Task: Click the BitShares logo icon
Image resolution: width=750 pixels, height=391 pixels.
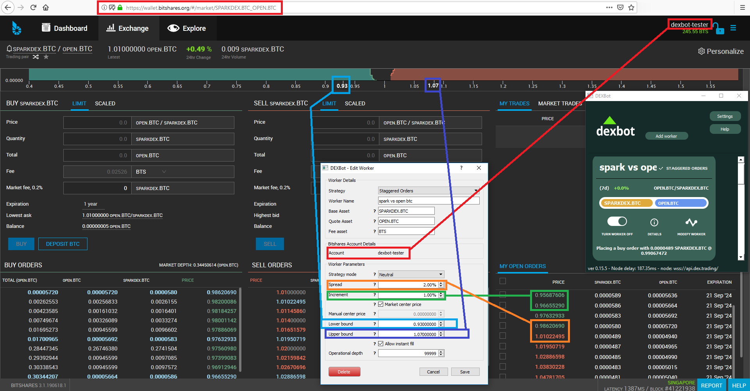Action: [16, 28]
